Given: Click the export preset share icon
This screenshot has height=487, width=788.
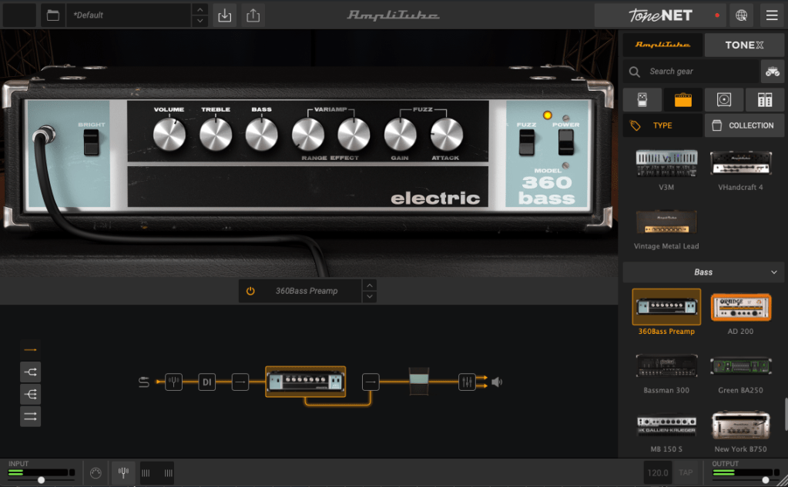Looking at the screenshot, I should click(253, 15).
